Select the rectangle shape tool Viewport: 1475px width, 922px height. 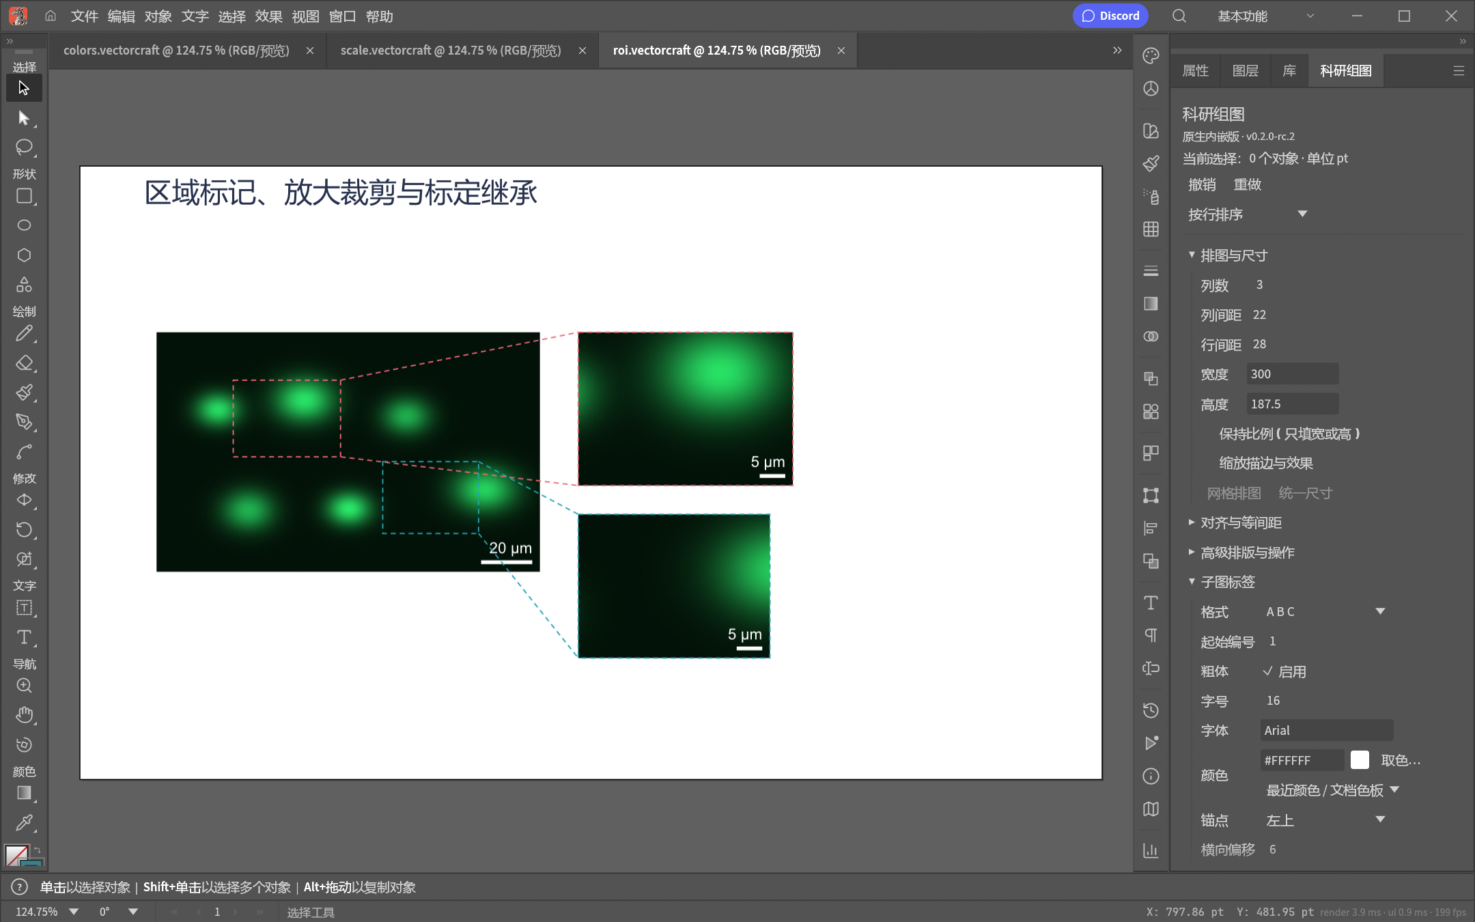pyautogui.click(x=24, y=197)
